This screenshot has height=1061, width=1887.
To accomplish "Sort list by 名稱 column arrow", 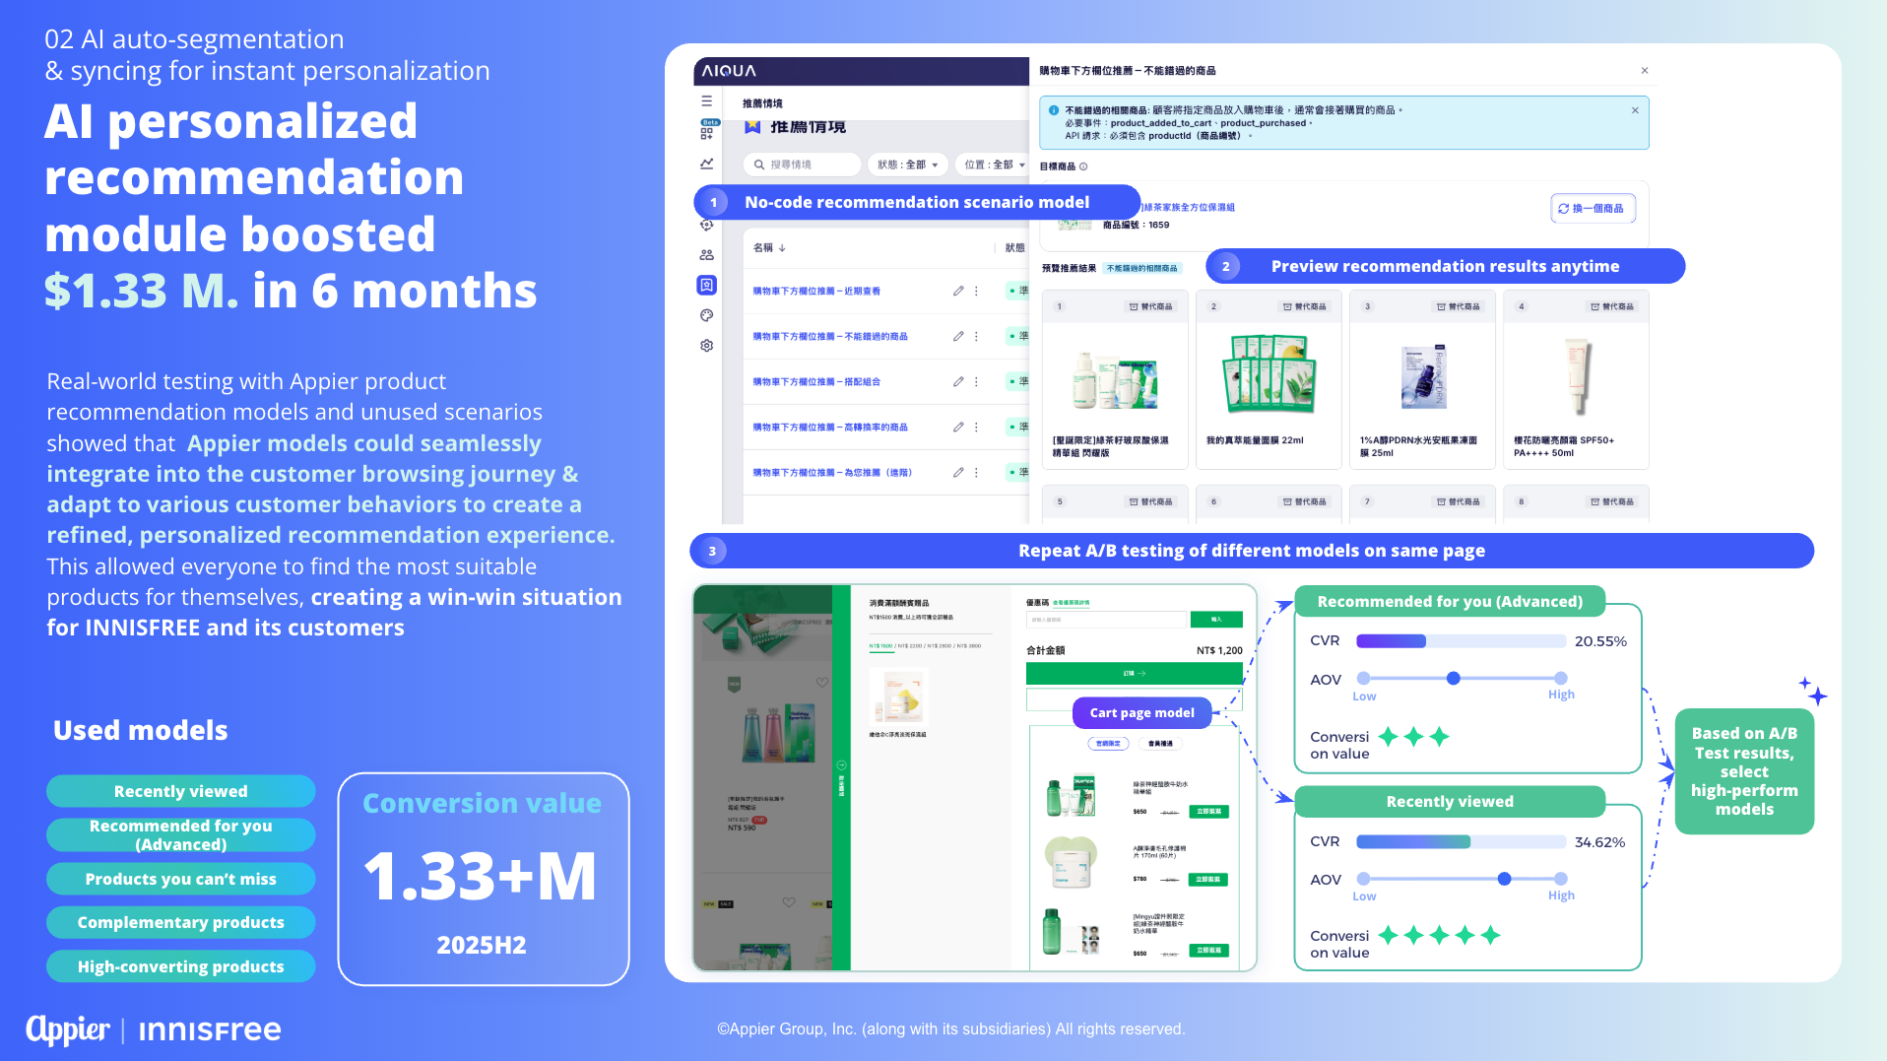I will tap(782, 248).
